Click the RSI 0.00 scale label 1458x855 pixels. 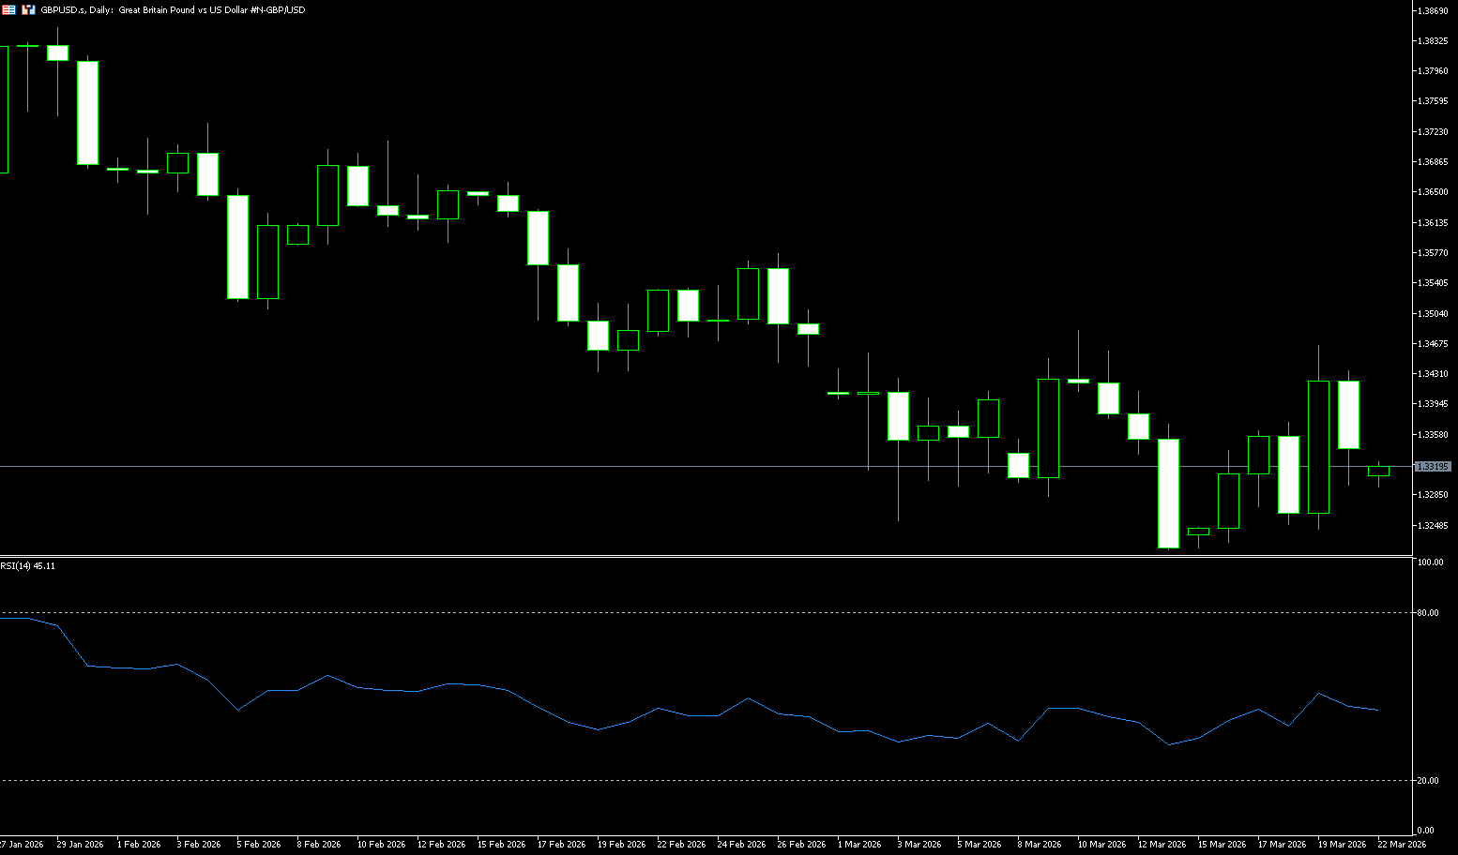(x=1425, y=831)
